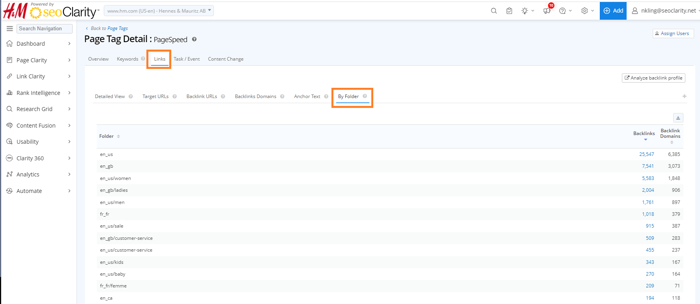Sort table by Folder column header
This screenshot has width=700, height=304.
107,136
